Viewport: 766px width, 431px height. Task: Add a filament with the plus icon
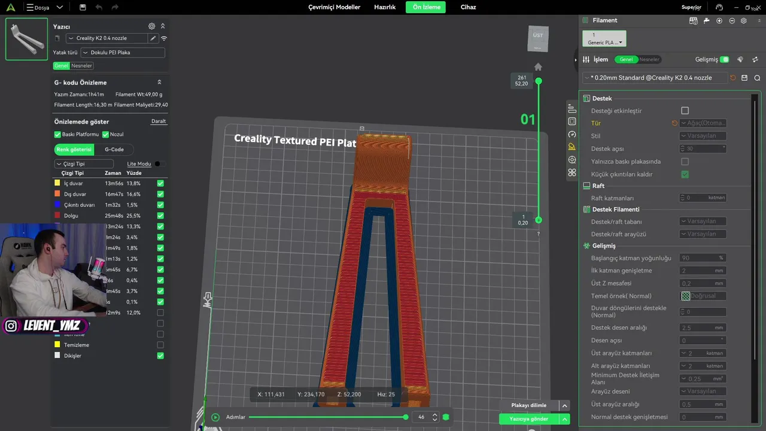(x=719, y=20)
